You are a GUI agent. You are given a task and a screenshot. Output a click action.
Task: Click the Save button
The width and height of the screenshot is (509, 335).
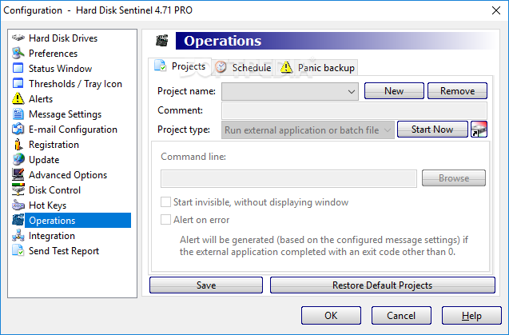206,285
